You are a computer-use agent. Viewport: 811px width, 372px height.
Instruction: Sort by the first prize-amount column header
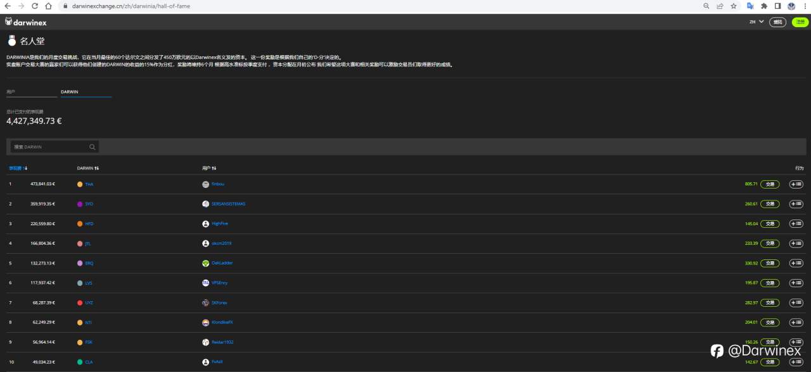[x=18, y=168]
